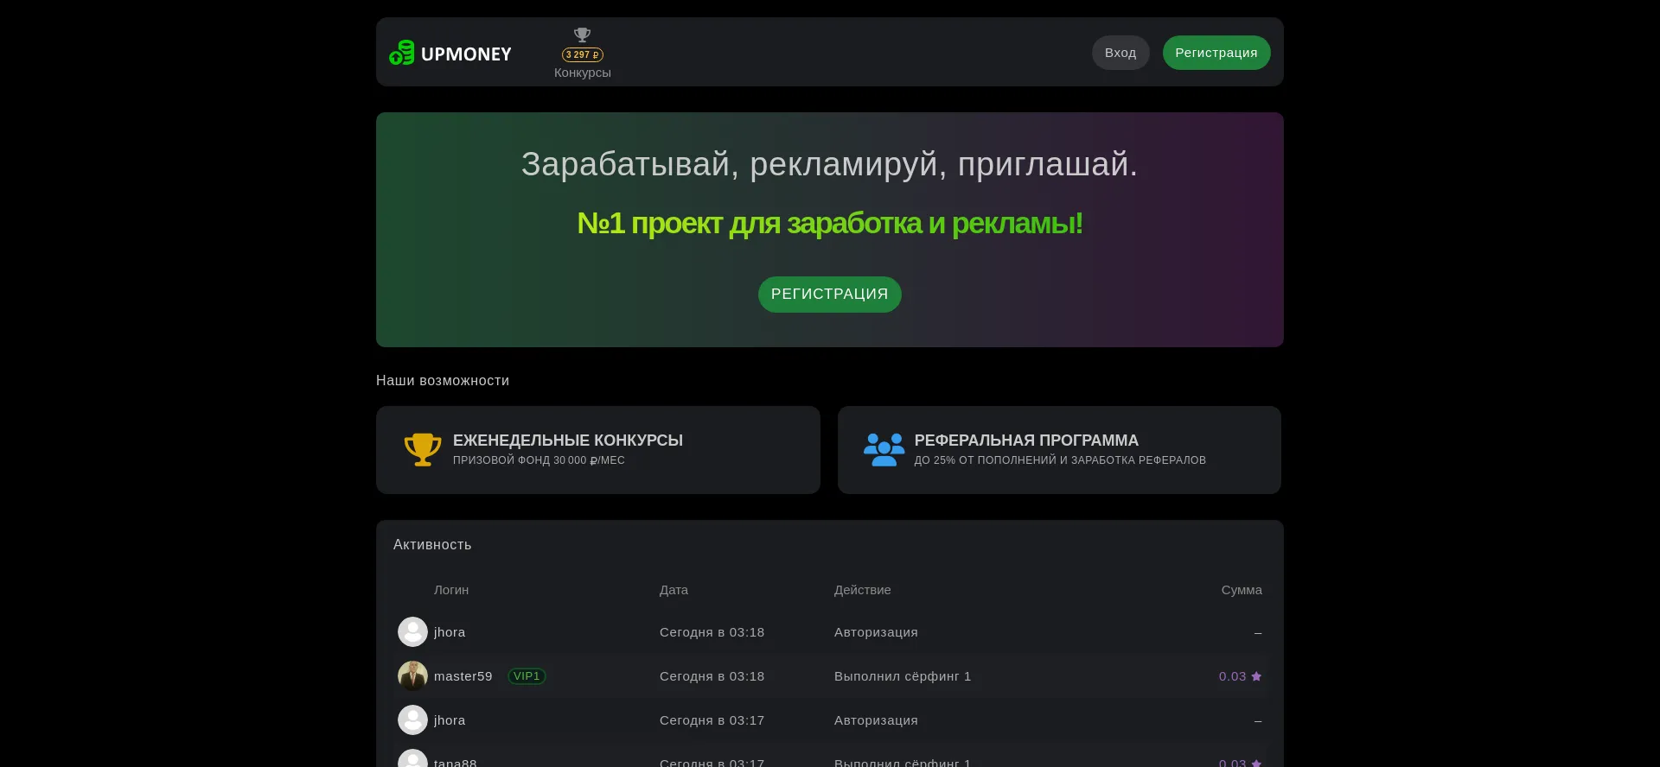
Task: Click the UPMONEY coin logo icon
Action: (x=402, y=53)
